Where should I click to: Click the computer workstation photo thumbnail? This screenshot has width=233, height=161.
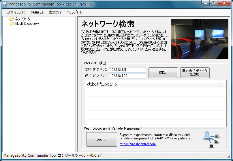[x=200, y=39]
